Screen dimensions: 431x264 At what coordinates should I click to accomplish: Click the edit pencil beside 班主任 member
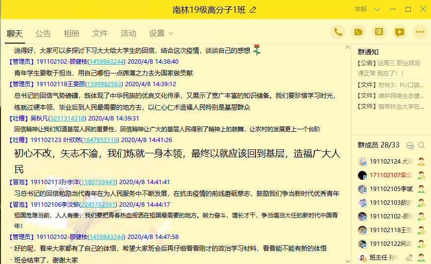[x=408, y=258]
